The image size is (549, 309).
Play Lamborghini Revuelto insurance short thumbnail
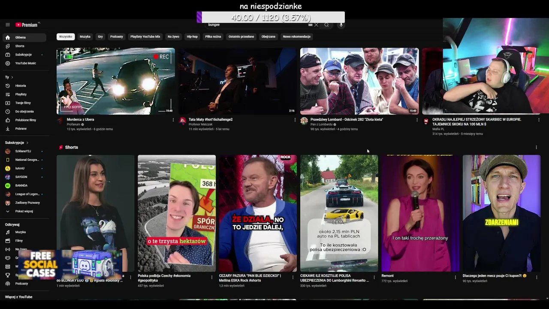point(339,213)
